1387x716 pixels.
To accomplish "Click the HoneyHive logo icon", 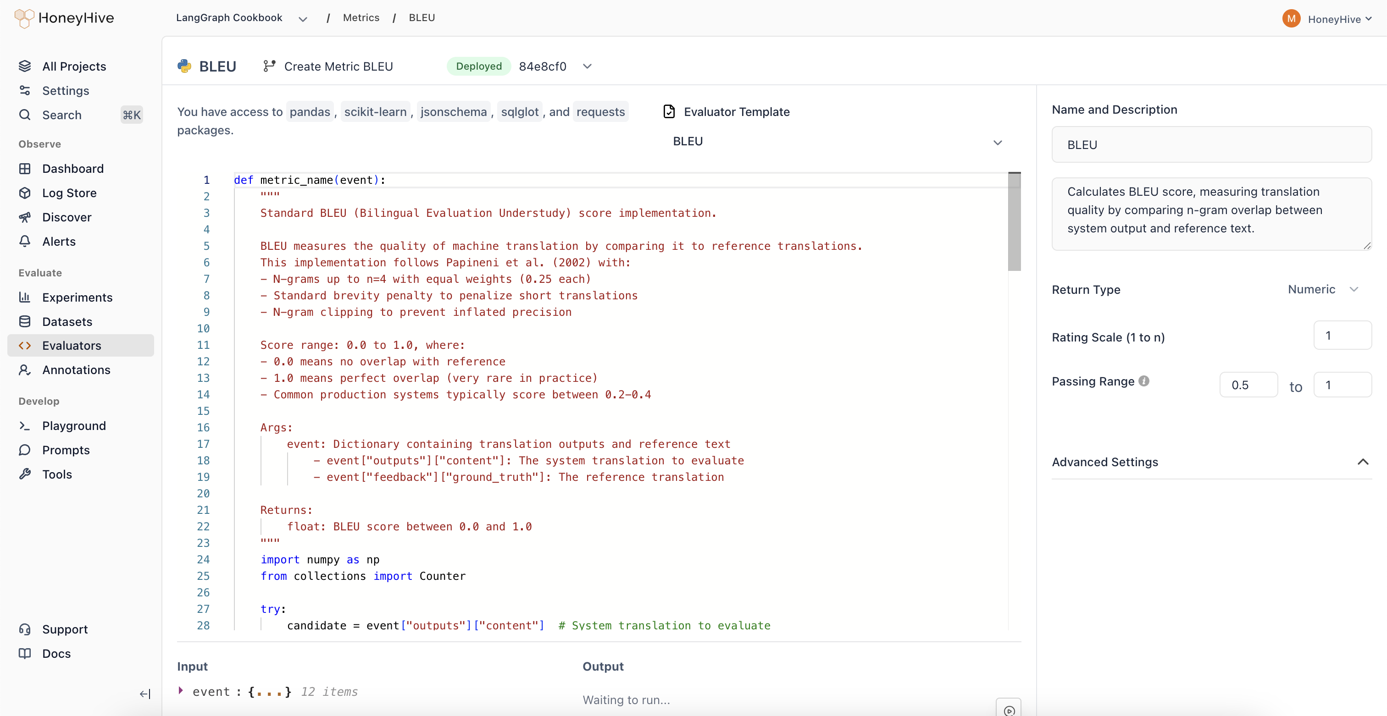I will [24, 18].
